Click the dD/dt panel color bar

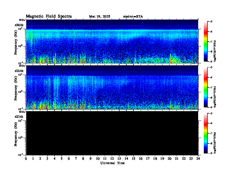point(205,87)
